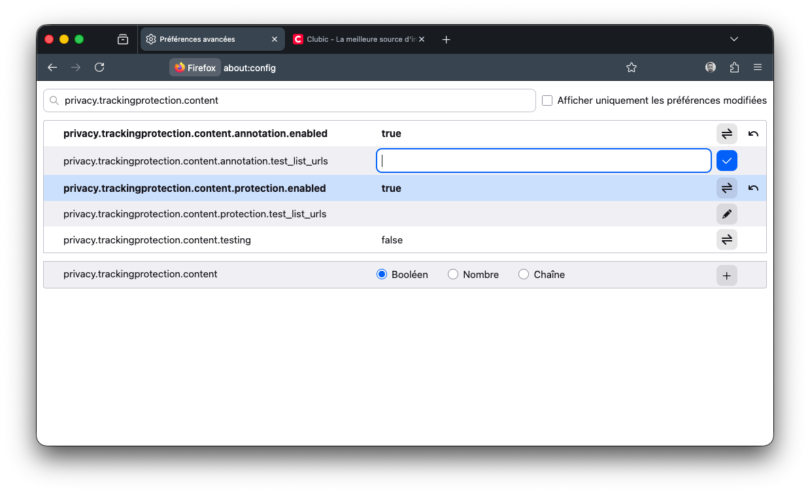Reset annotation.enabled preference to default
The width and height of the screenshot is (810, 494).
[753, 134]
